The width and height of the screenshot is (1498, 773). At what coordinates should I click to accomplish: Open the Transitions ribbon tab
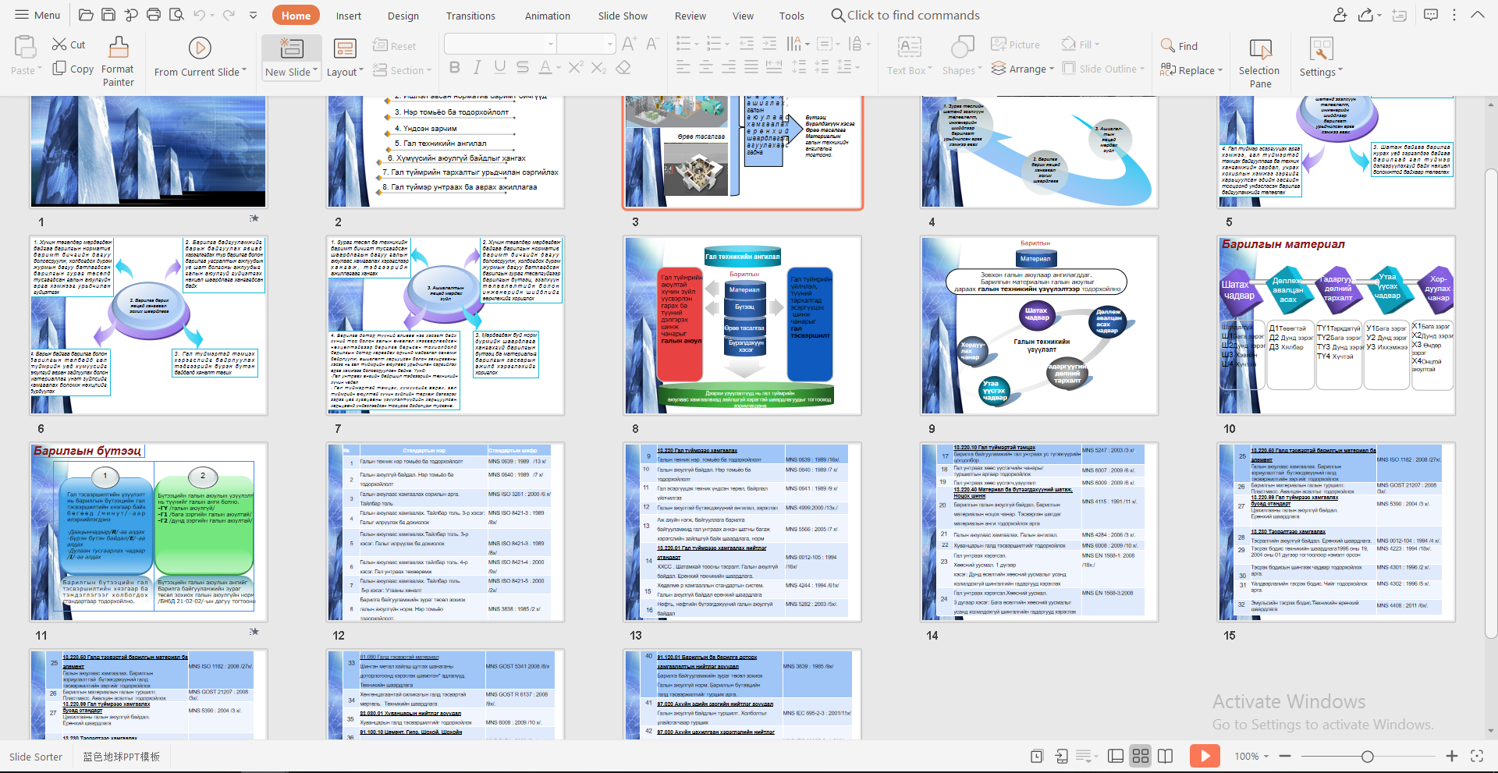tap(470, 16)
